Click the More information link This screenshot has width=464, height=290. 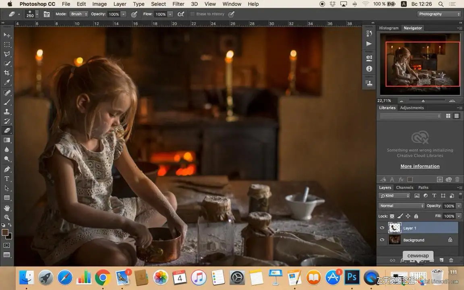click(x=420, y=166)
